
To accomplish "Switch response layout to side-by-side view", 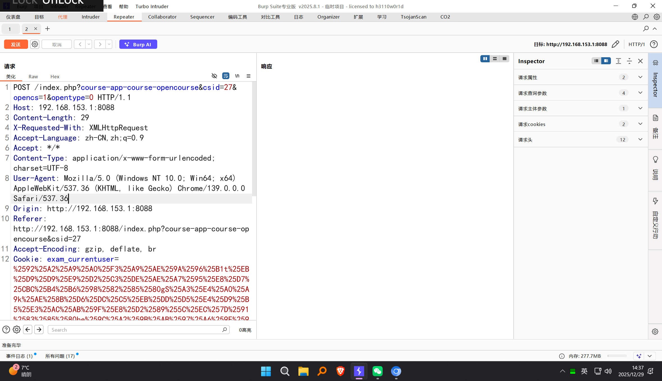I will [485, 59].
